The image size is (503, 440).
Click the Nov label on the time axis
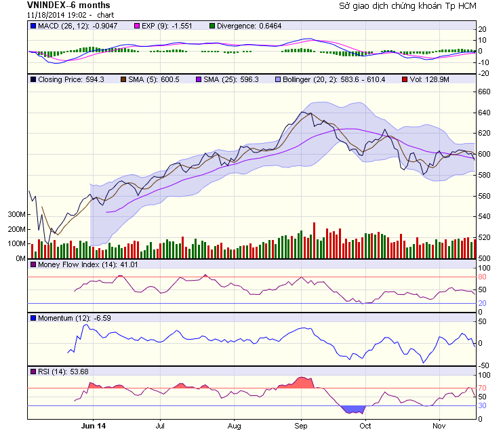(439, 426)
